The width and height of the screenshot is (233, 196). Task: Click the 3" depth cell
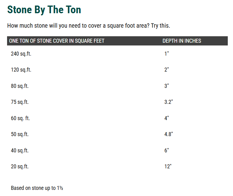167,86
